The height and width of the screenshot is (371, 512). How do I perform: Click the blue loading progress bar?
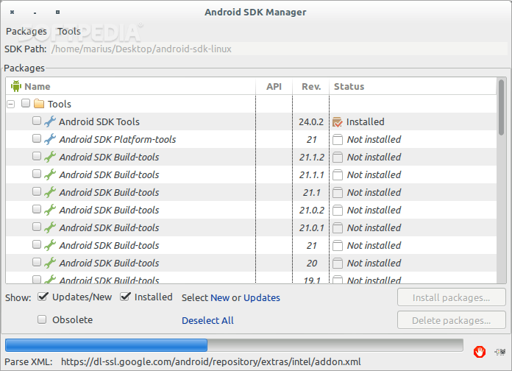[x=106, y=345]
